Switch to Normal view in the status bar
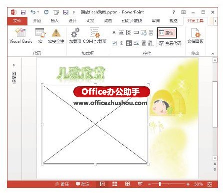This screenshot has width=223, height=193. point(102,184)
